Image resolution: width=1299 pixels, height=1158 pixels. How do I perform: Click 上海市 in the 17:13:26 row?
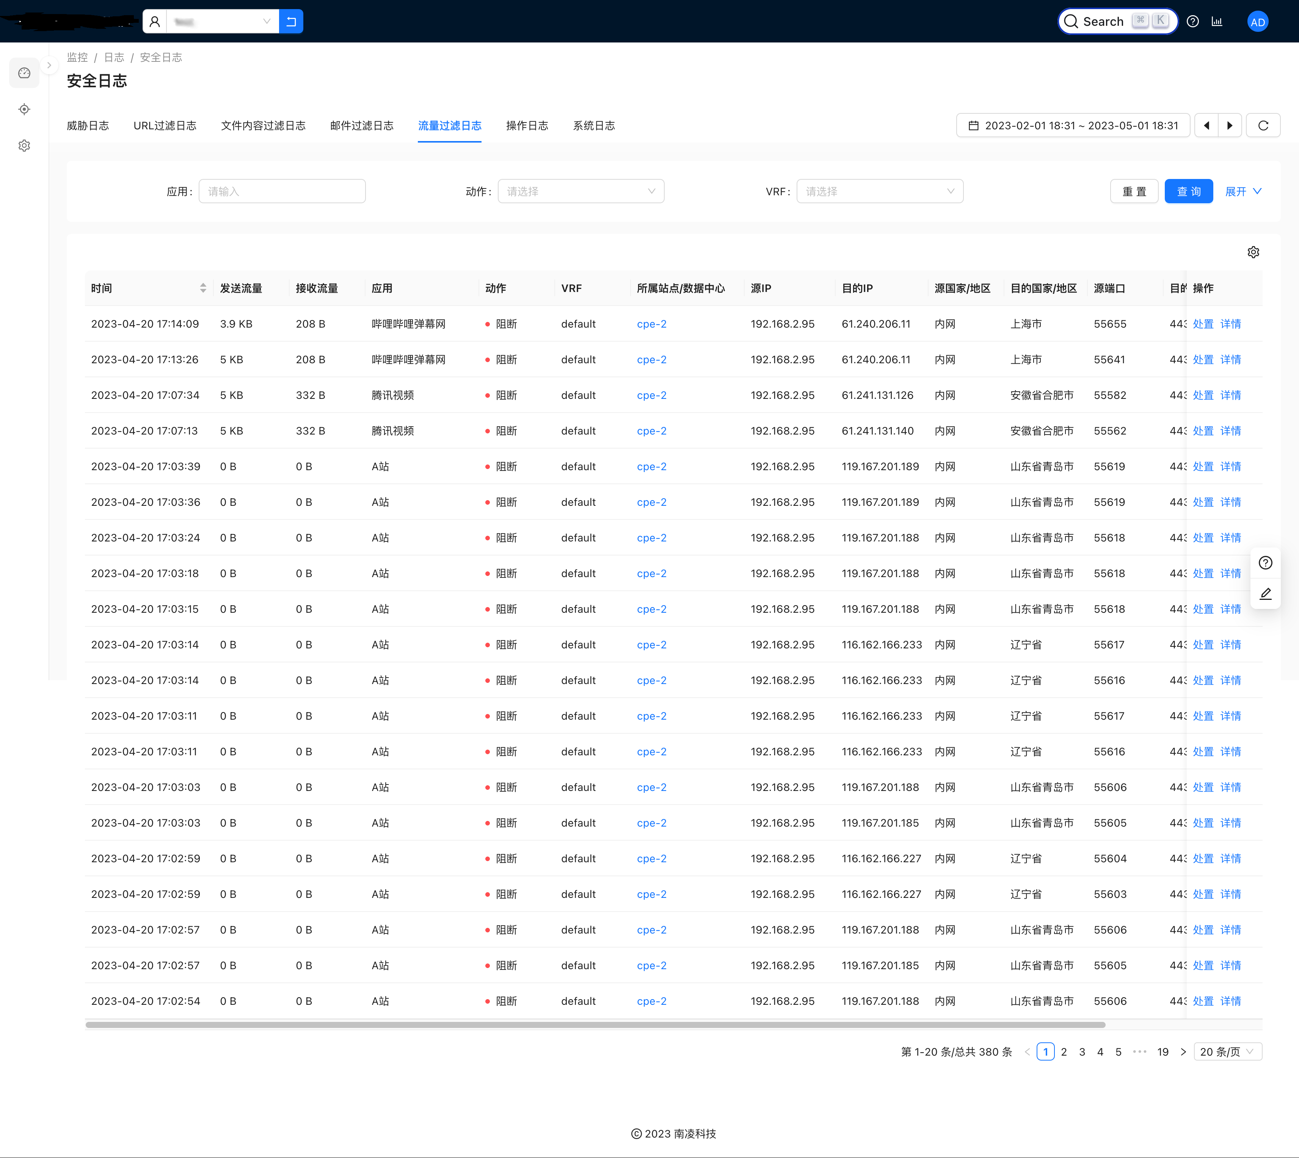tap(1026, 359)
